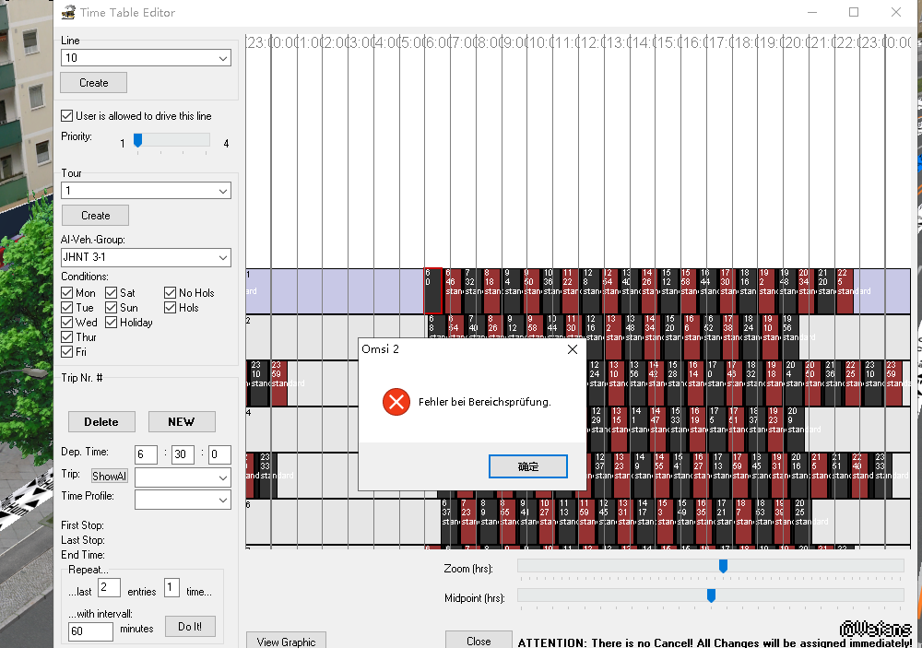922x648 pixels.
Task: Confirm the error dialog with 确定
Action: point(527,466)
